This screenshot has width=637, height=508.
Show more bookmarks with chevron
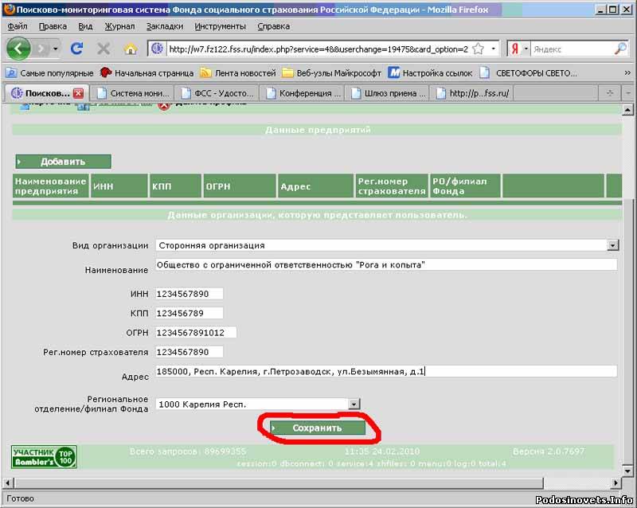pos(627,72)
